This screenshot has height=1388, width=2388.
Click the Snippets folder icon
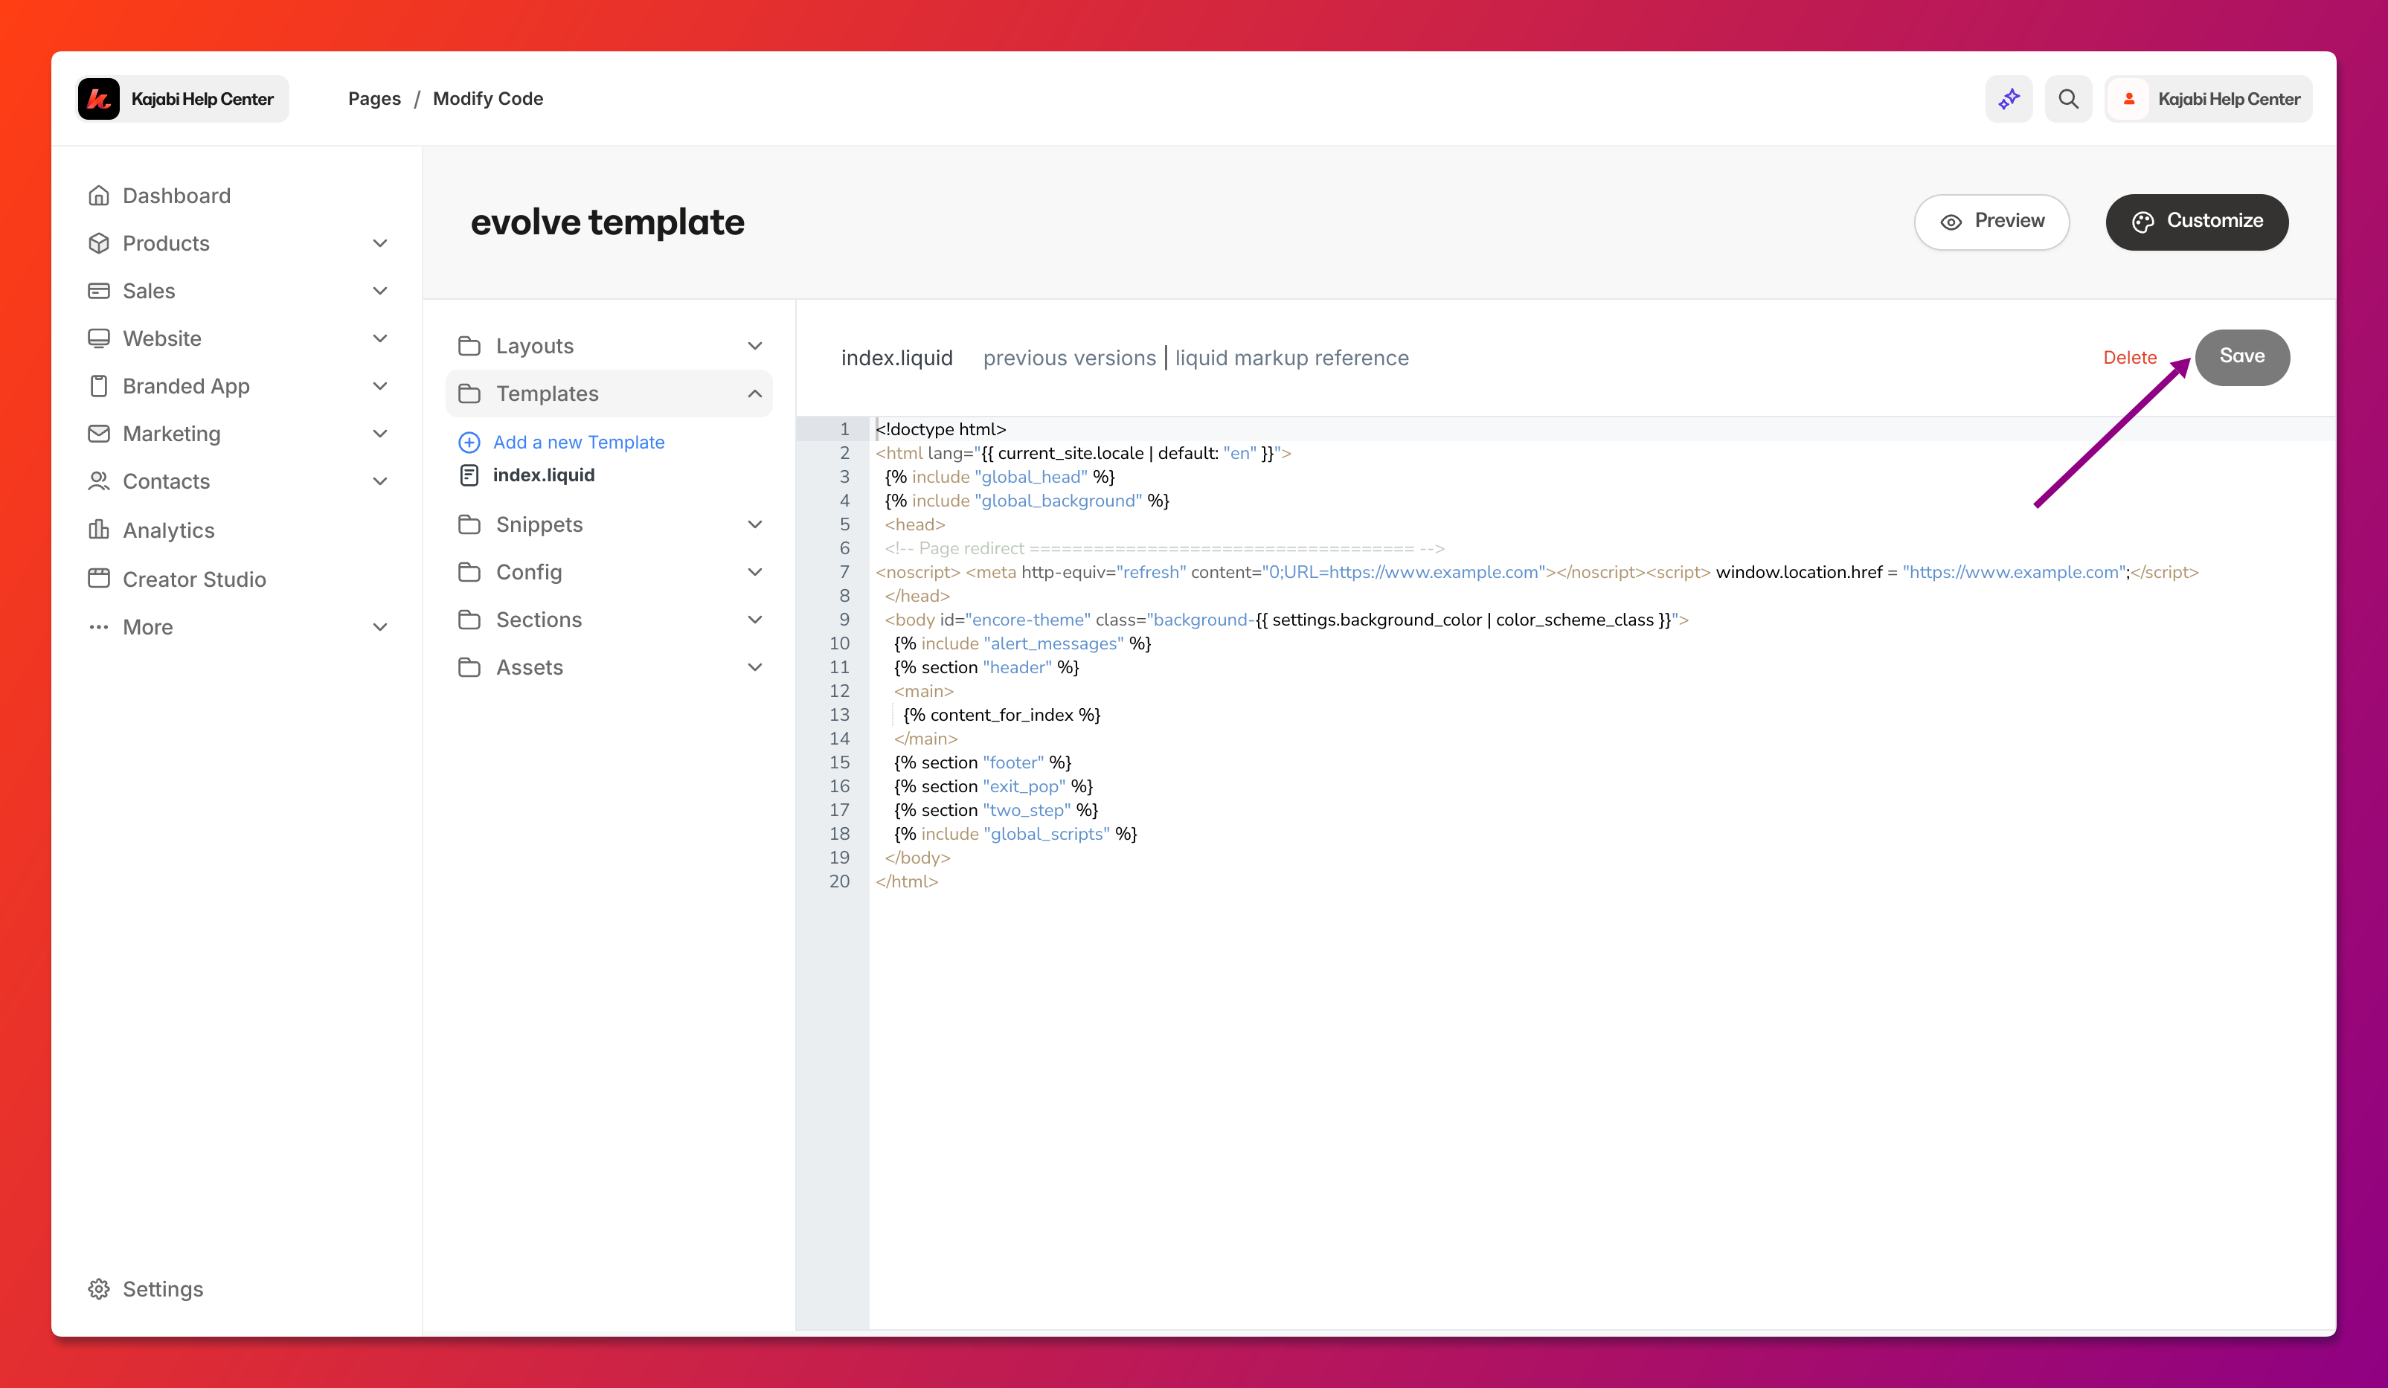(x=469, y=524)
